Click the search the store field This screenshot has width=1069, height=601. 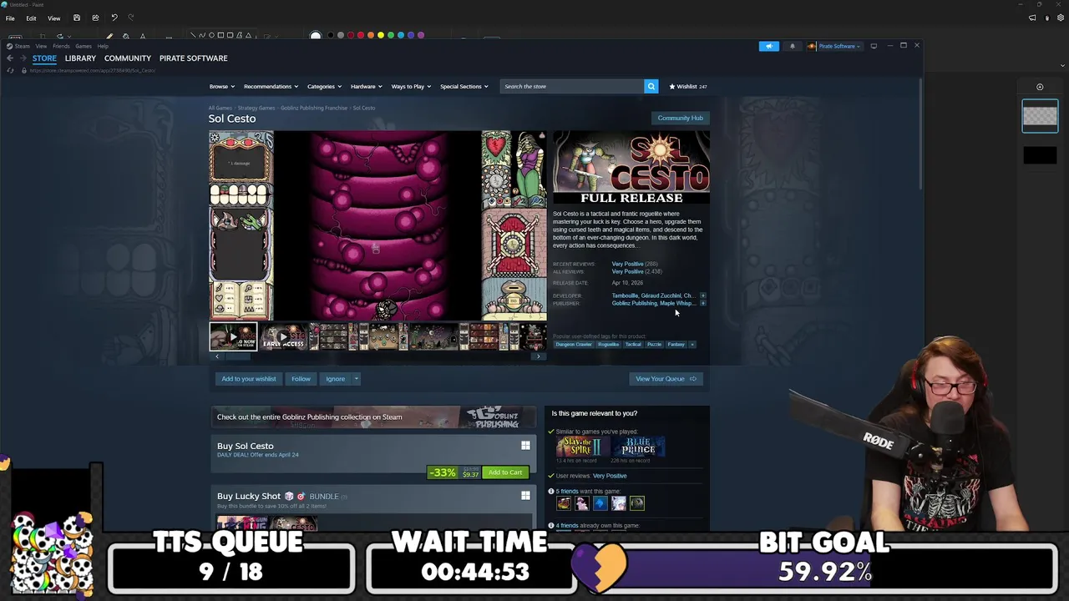(x=572, y=86)
